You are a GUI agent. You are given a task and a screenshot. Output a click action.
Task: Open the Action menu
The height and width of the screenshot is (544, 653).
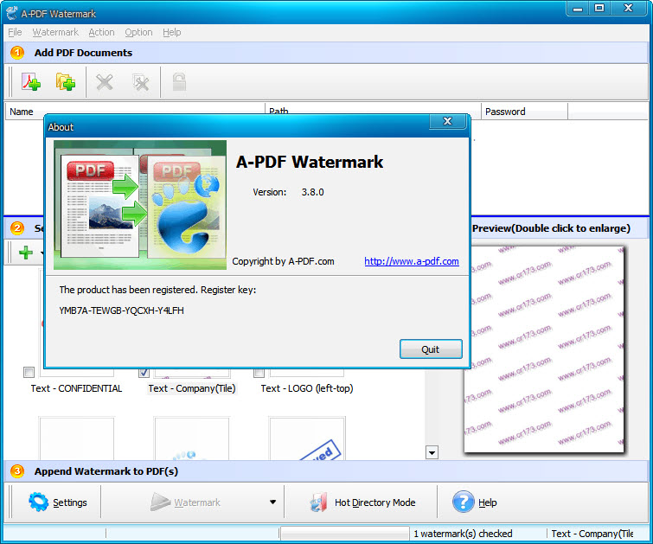[x=101, y=32]
